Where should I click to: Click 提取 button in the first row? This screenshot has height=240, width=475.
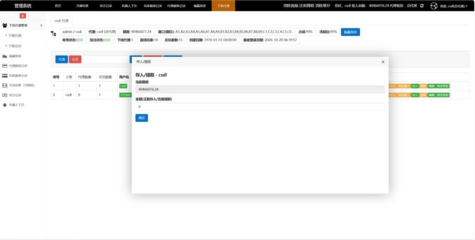click(423, 86)
